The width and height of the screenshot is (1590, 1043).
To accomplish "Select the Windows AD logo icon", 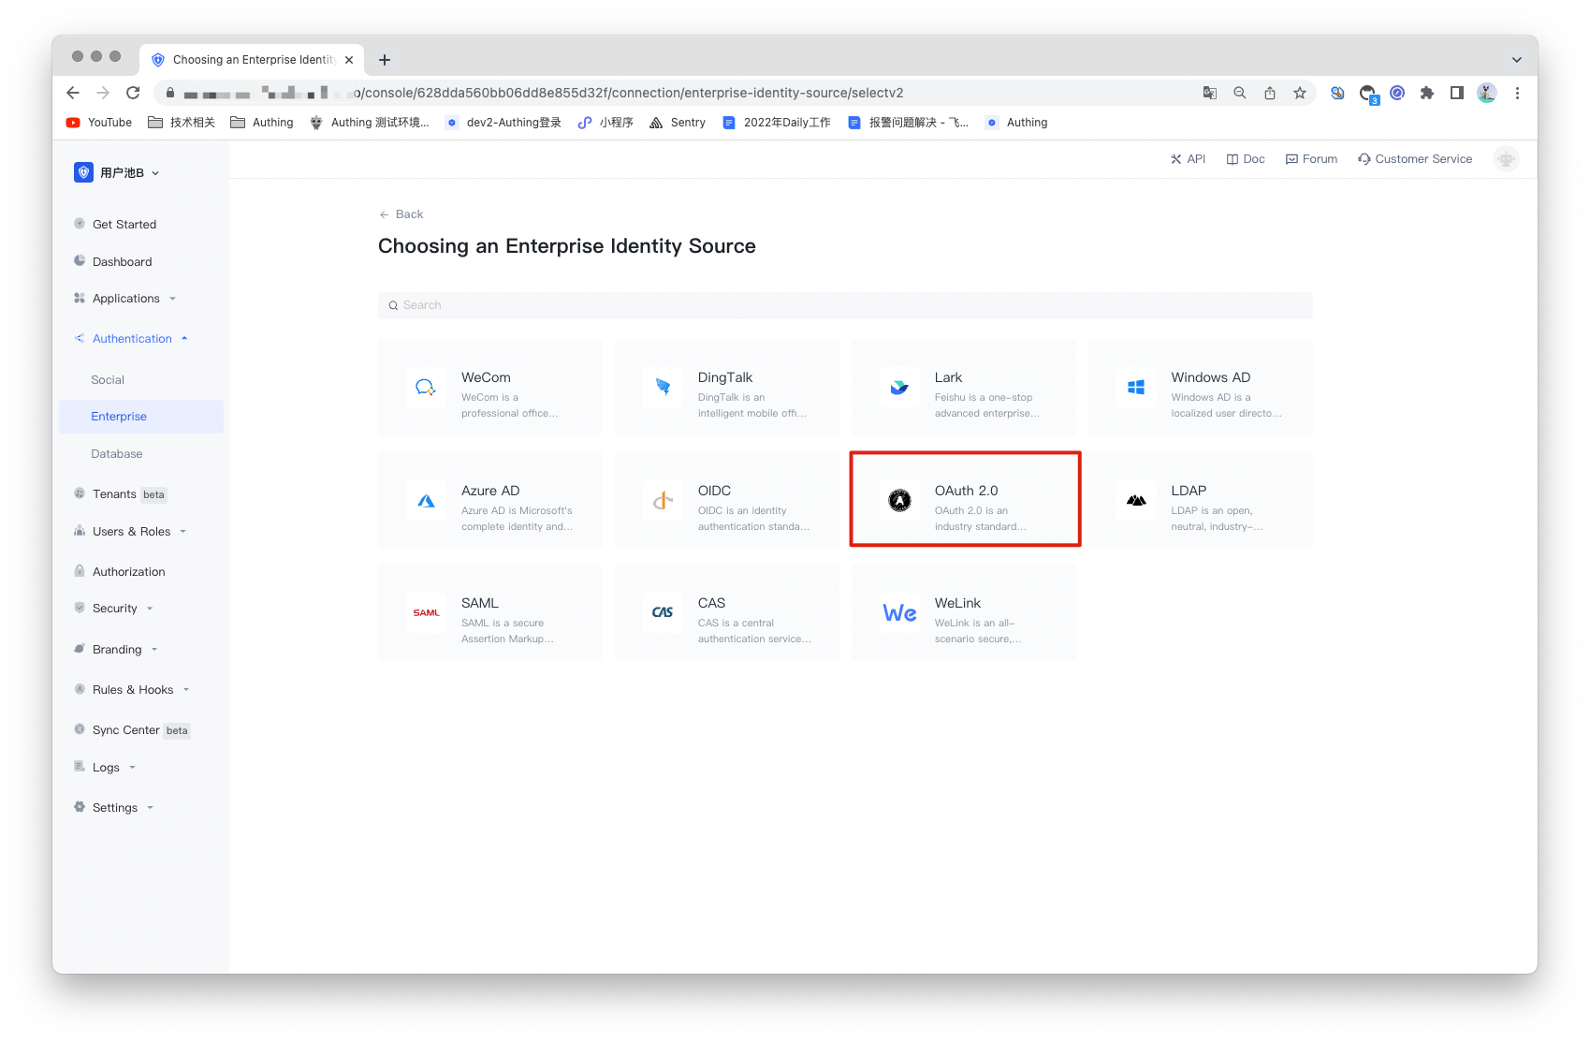I will coord(1136,388).
